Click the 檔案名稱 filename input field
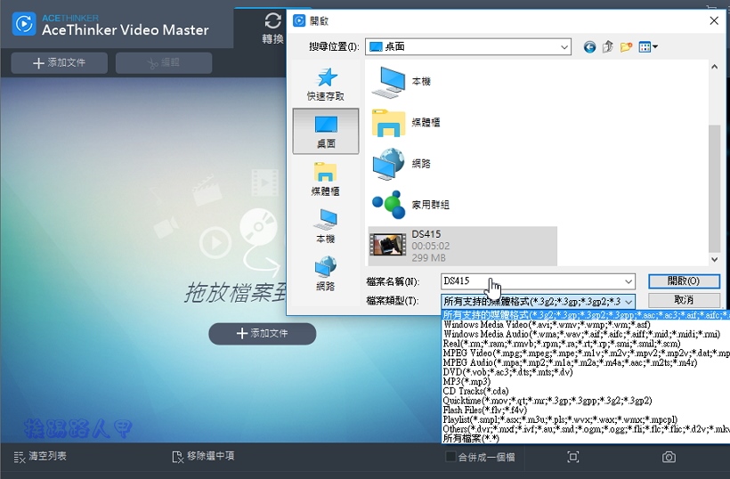This screenshot has width=730, height=479. click(538, 281)
